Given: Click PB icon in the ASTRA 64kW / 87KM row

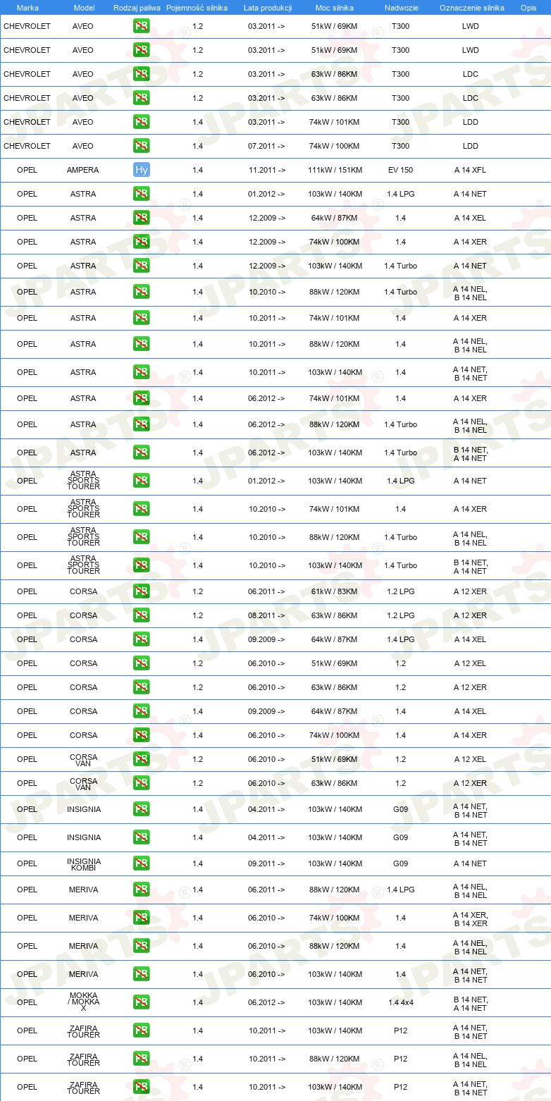Looking at the screenshot, I should [142, 218].
